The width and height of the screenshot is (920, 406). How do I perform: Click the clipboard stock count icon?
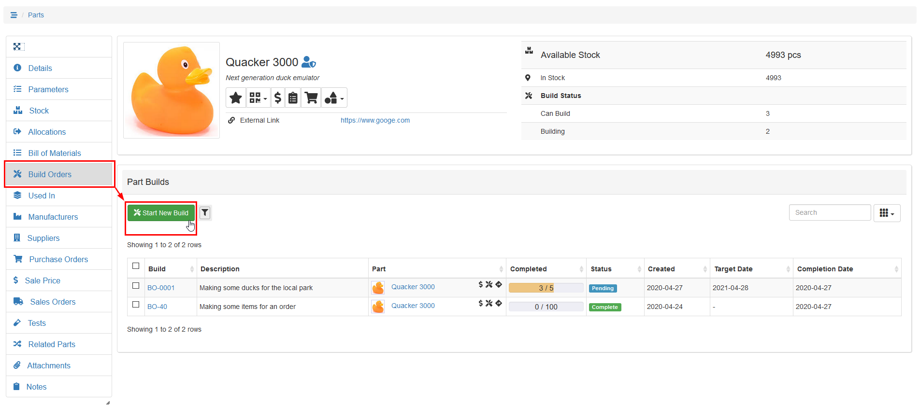click(293, 98)
